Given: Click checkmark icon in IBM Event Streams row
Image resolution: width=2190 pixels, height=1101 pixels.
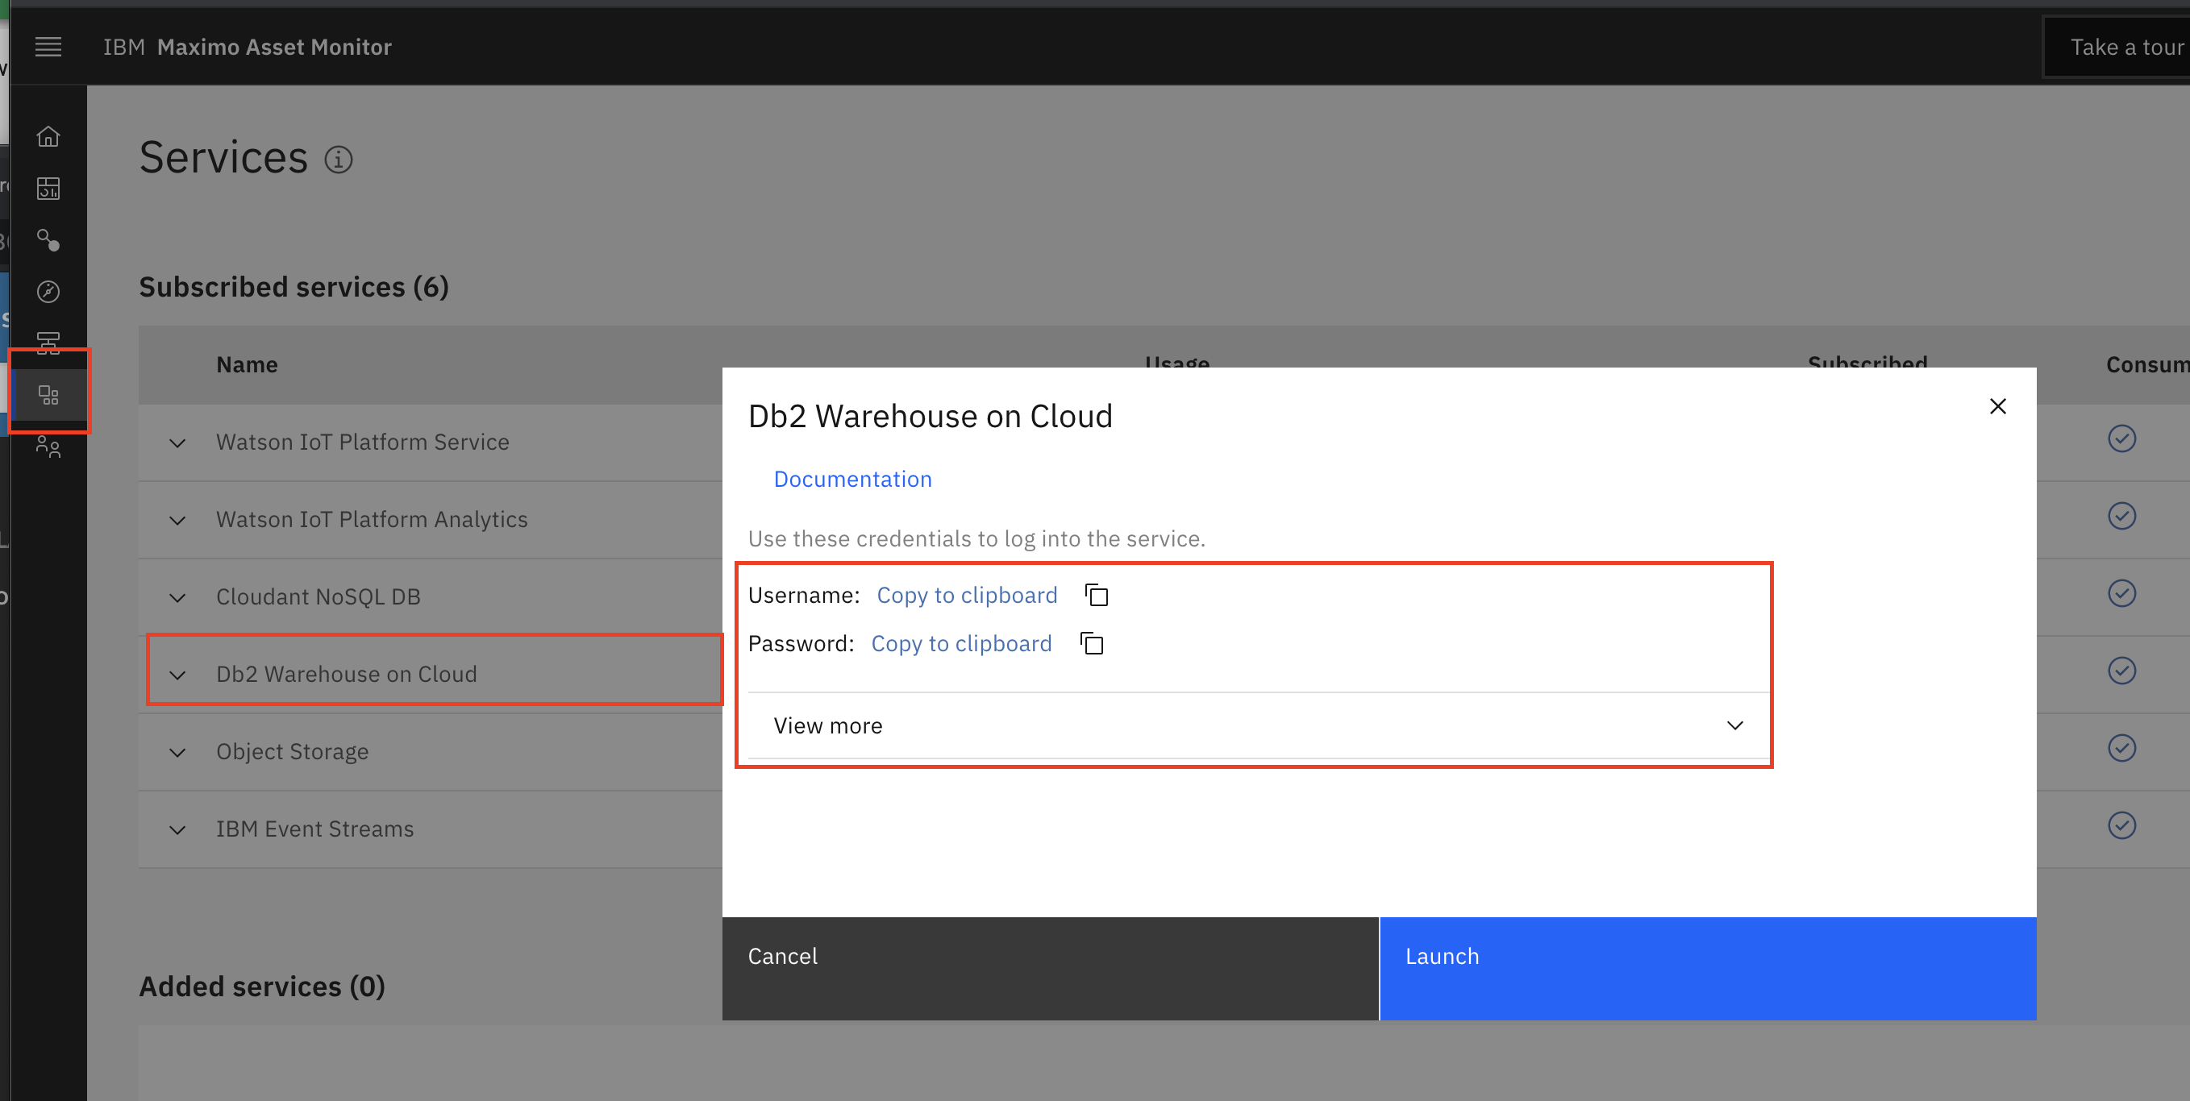Looking at the screenshot, I should (2122, 825).
